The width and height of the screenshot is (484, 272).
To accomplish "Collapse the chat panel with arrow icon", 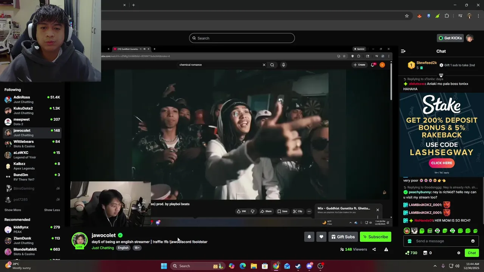I will (403, 51).
